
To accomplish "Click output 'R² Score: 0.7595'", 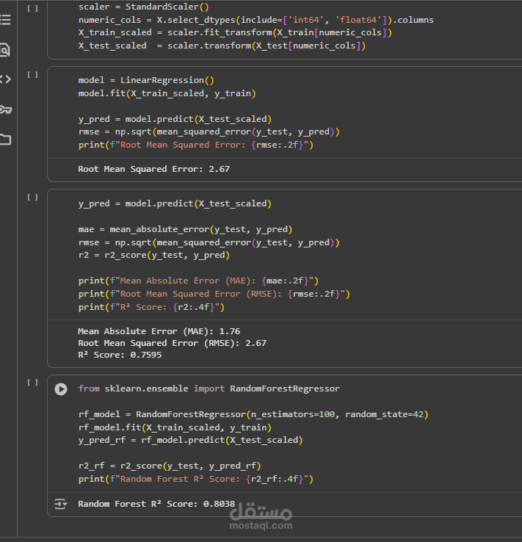I will point(120,355).
